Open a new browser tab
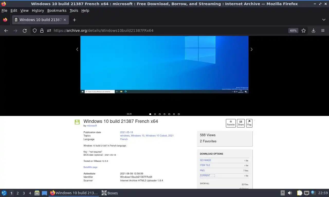The height and width of the screenshot is (197, 329). click(74, 20)
